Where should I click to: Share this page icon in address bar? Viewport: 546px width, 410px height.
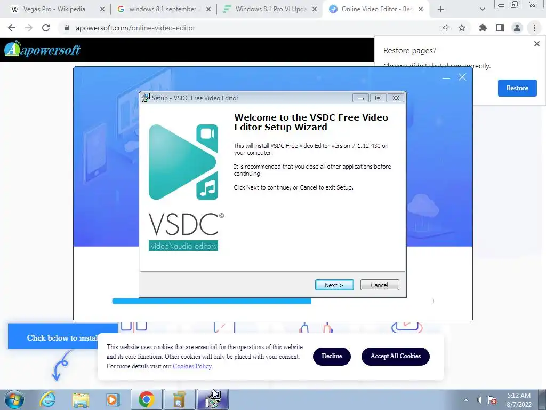pyautogui.click(x=445, y=28)
